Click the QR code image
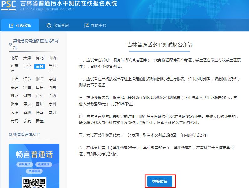249x188 pixels. [34, 183]
